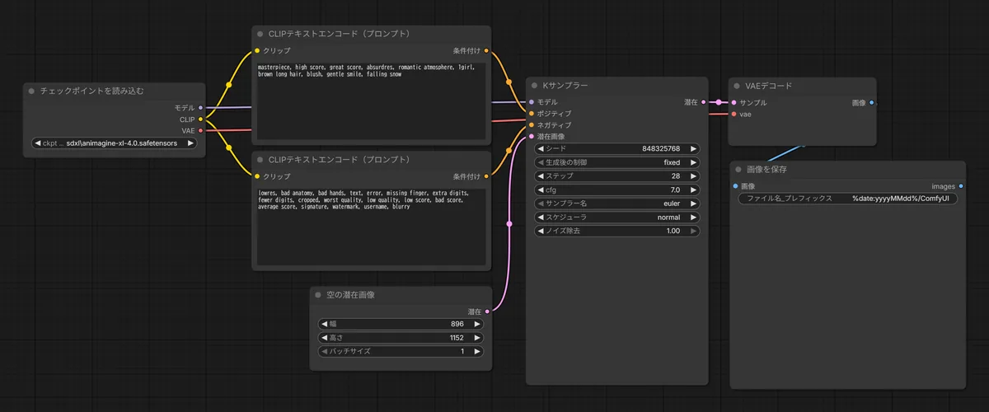Click the 条件付け output port on the lower CLIP node
This screenshot has height=412, width=989.
[487, 176]
